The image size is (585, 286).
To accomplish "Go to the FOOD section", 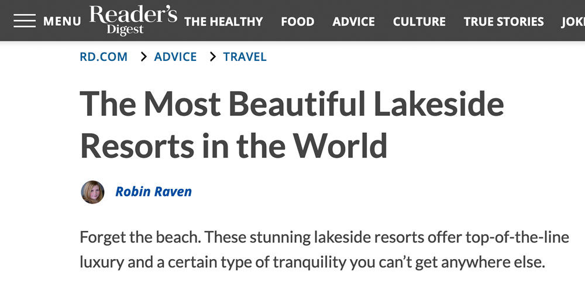I will tap(297, 22).
